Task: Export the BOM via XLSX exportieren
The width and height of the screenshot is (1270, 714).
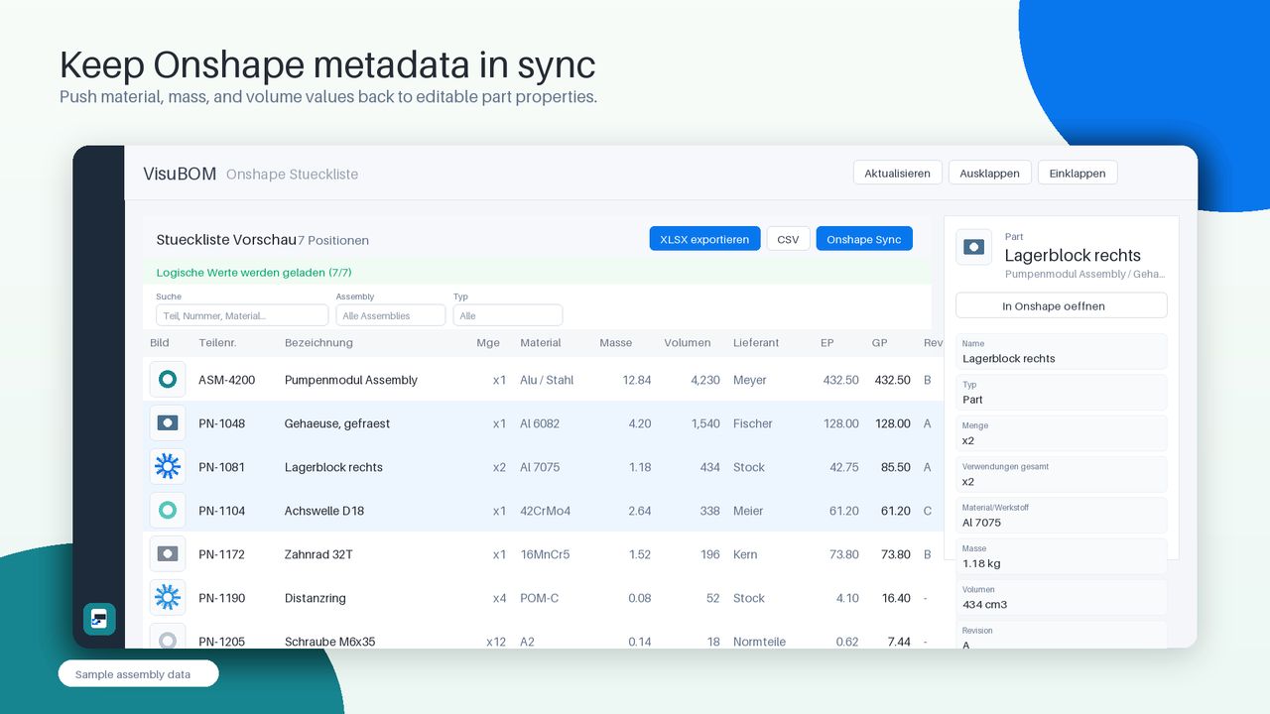Action: click(704, 239)
